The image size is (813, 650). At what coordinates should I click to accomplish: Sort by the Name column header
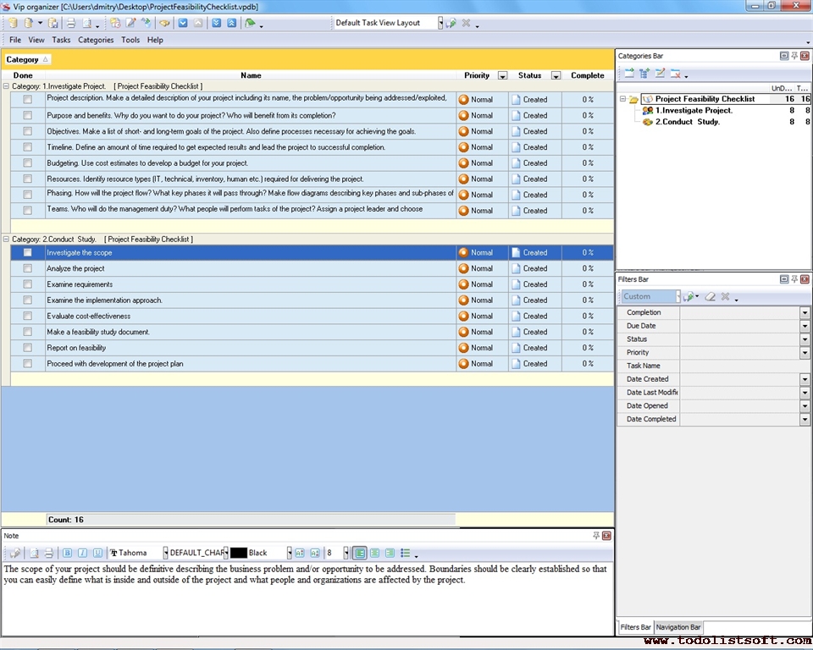[x=251, y=75]
